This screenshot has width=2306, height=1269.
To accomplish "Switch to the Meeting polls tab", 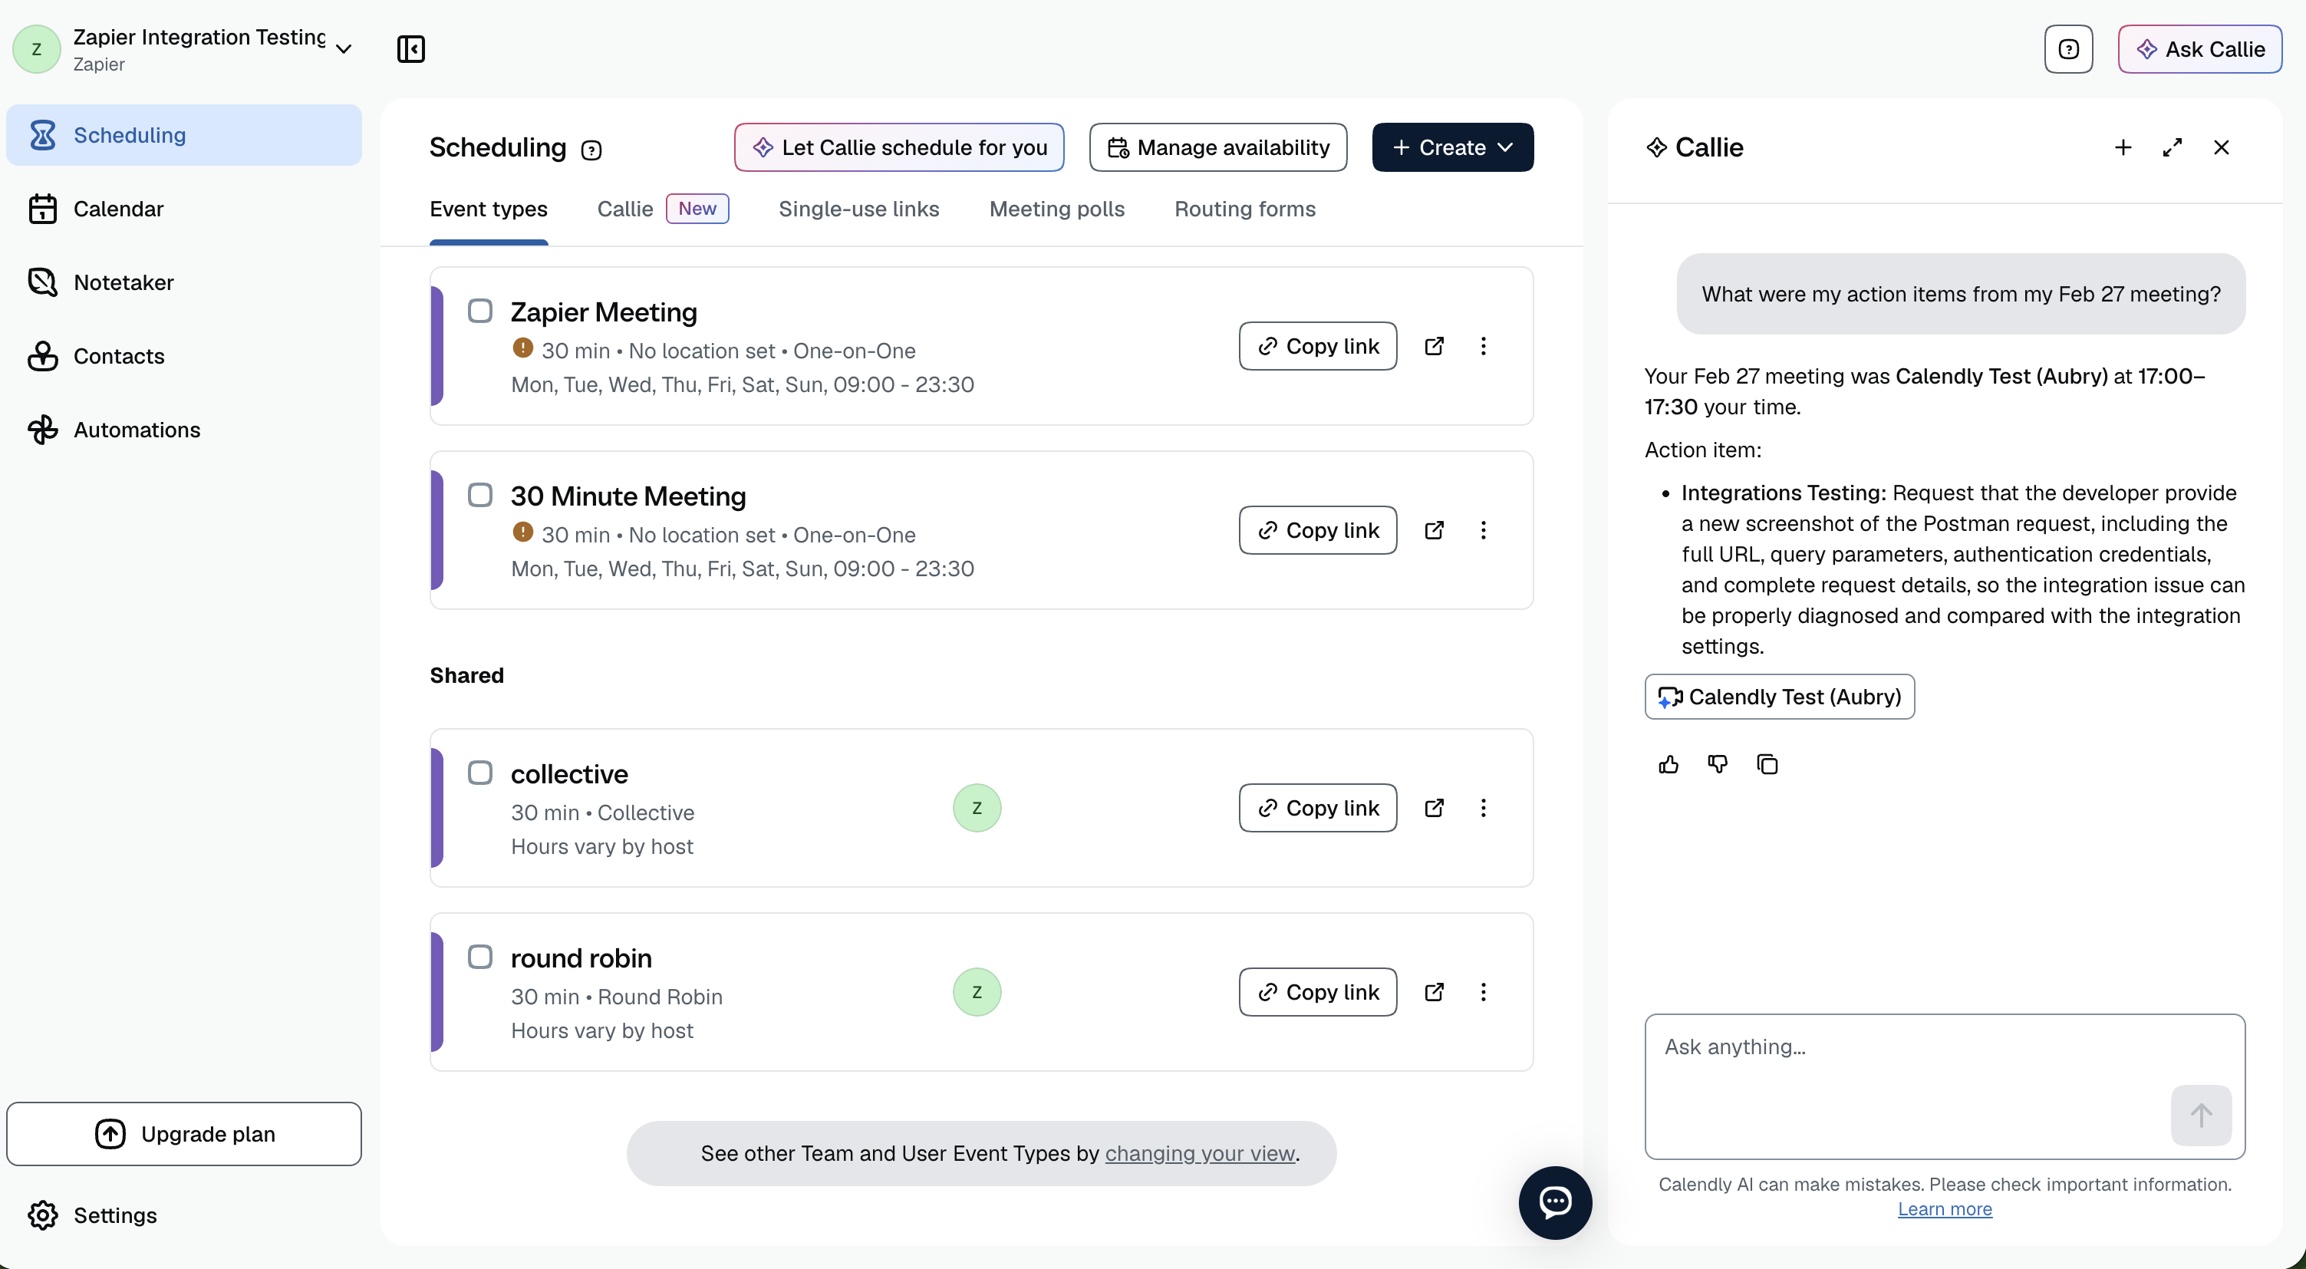I will pos(1056,209).
